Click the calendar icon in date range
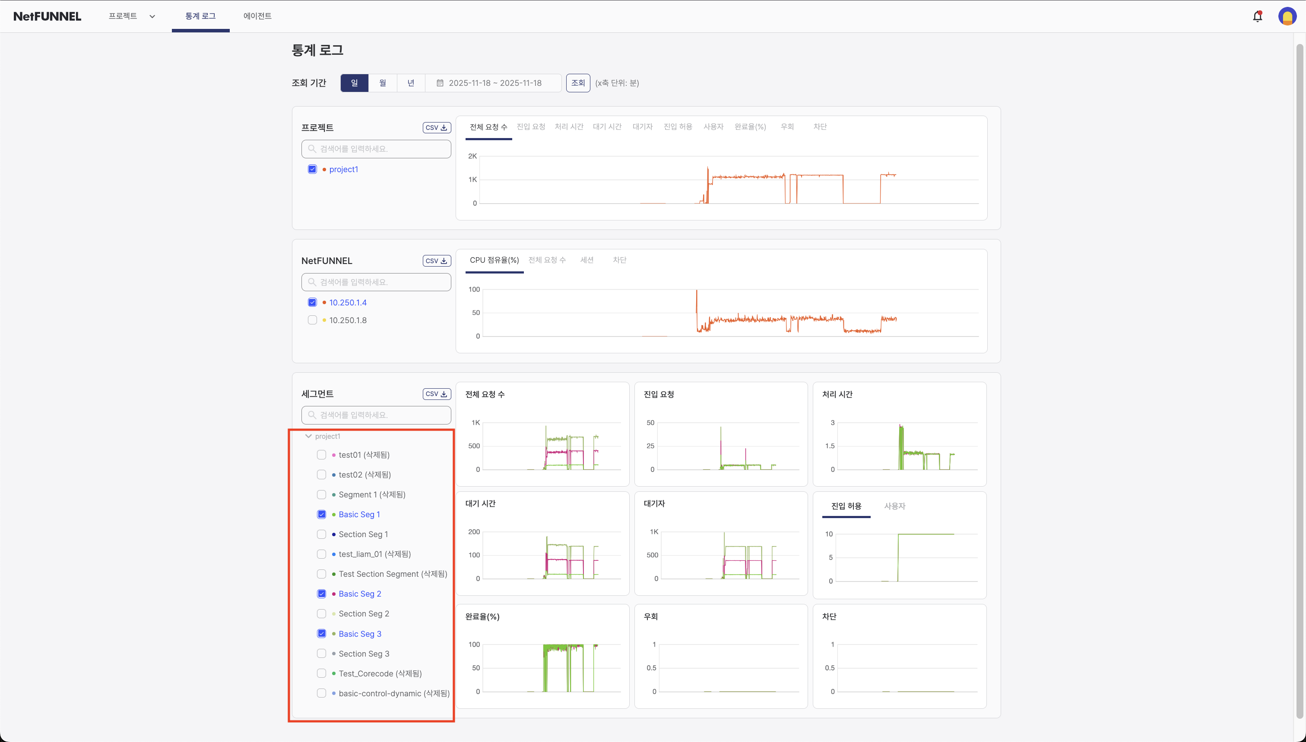This screenshot has width=1306, height=742. (440, 83)
